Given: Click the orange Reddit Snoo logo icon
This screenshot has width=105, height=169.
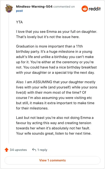Looking at the screenshot, I should pos(85,9).
